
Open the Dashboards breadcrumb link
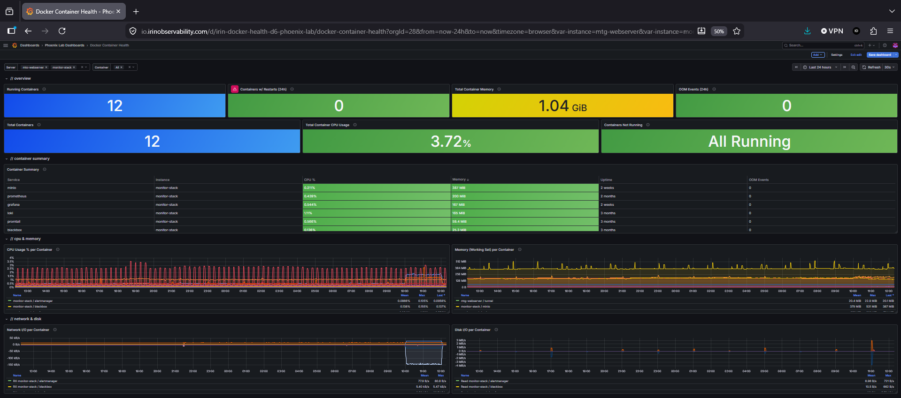point(30,45)
